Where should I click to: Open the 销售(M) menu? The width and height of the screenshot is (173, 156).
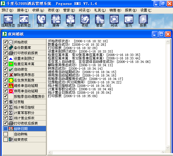(115, 10)
